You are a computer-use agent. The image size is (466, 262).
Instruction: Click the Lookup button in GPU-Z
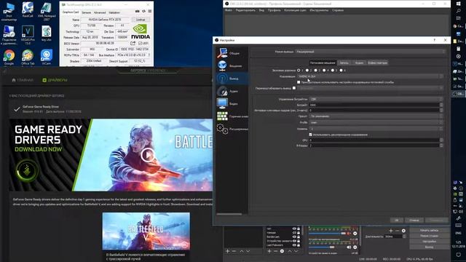141,20
